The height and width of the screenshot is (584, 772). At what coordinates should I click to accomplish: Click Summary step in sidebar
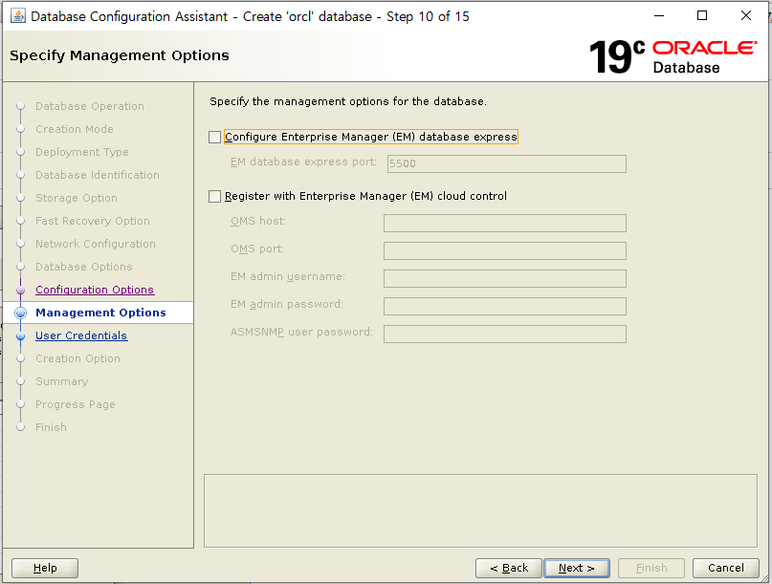point(62,381)
